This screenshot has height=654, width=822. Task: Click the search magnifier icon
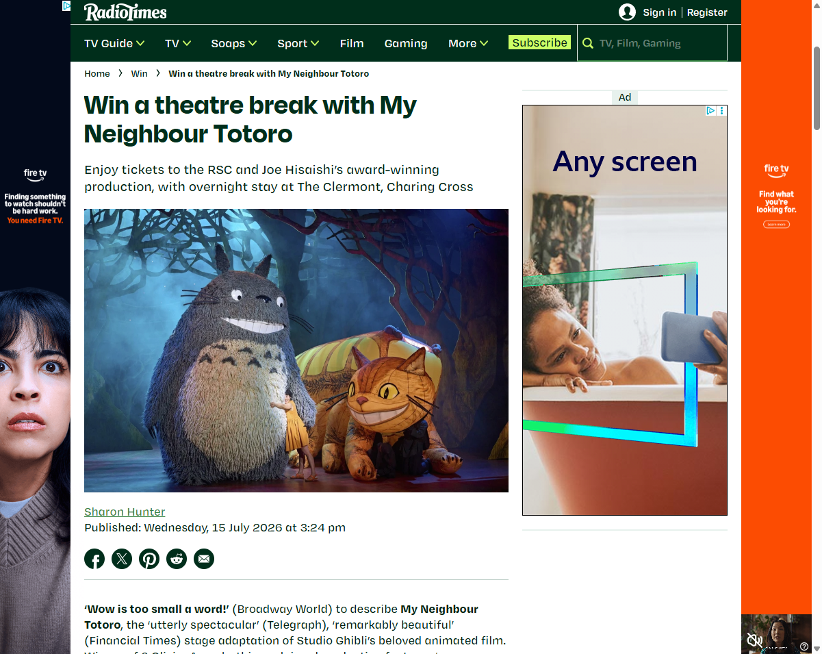tap(587, 43)
